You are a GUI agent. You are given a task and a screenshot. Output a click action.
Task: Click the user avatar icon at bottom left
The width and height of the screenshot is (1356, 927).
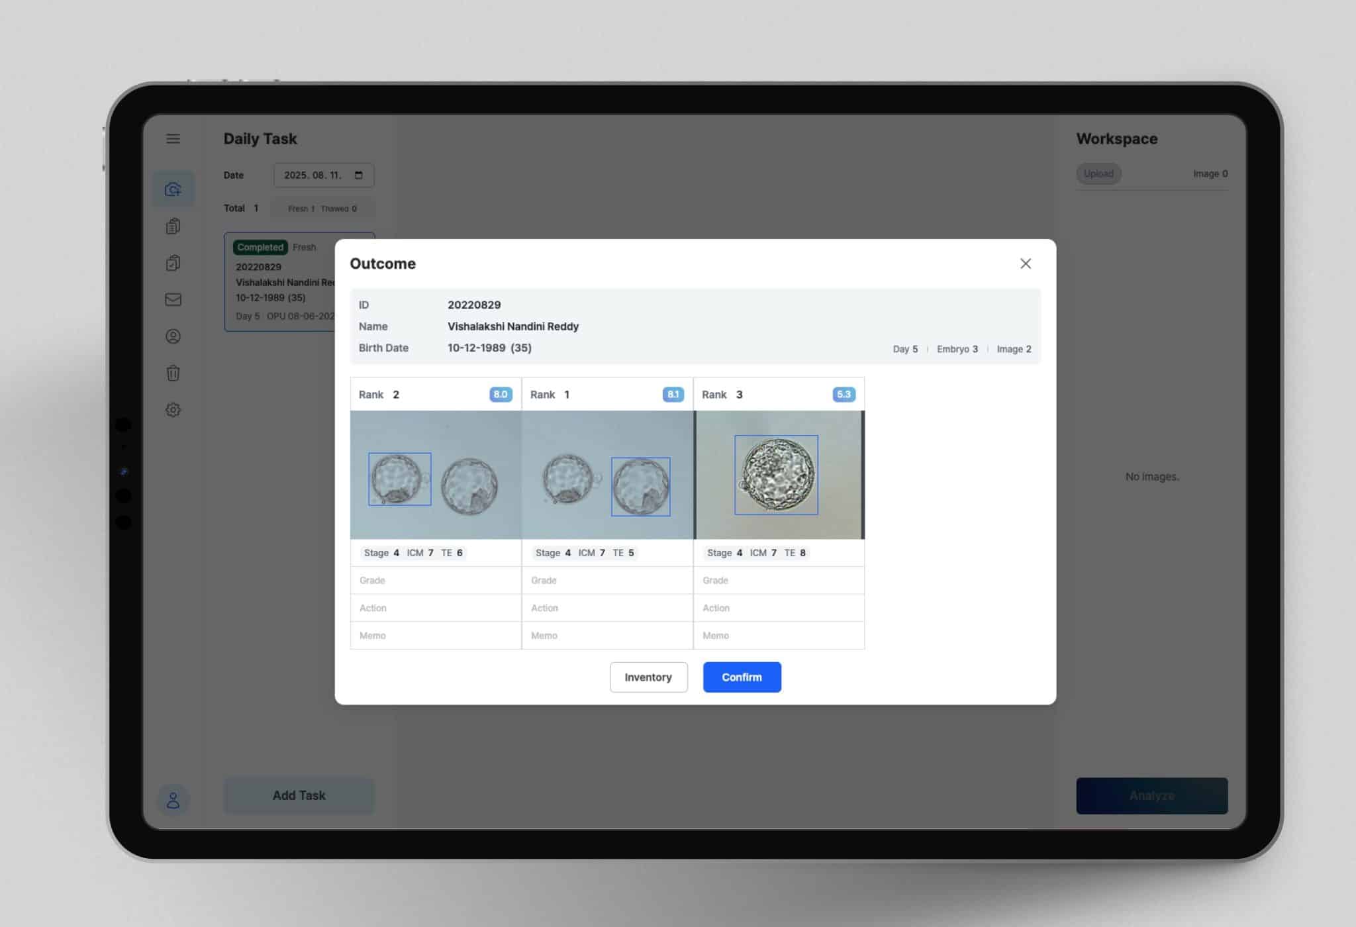[173, 802]
